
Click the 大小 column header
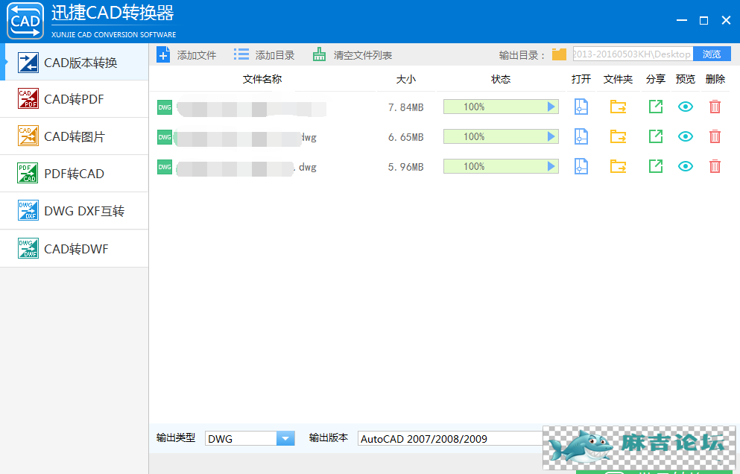(406, 79)
